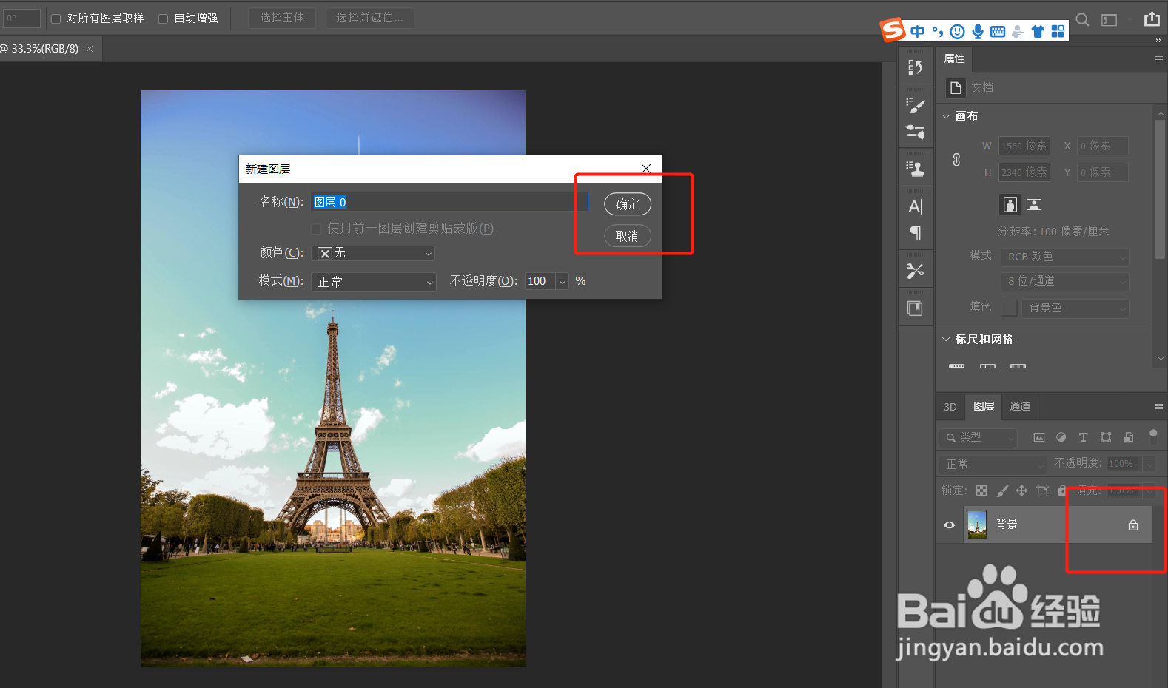Switch to the 通道 channels tab
The width and height of the screenshot is (1168, 688).
[x=1020, y=407]
